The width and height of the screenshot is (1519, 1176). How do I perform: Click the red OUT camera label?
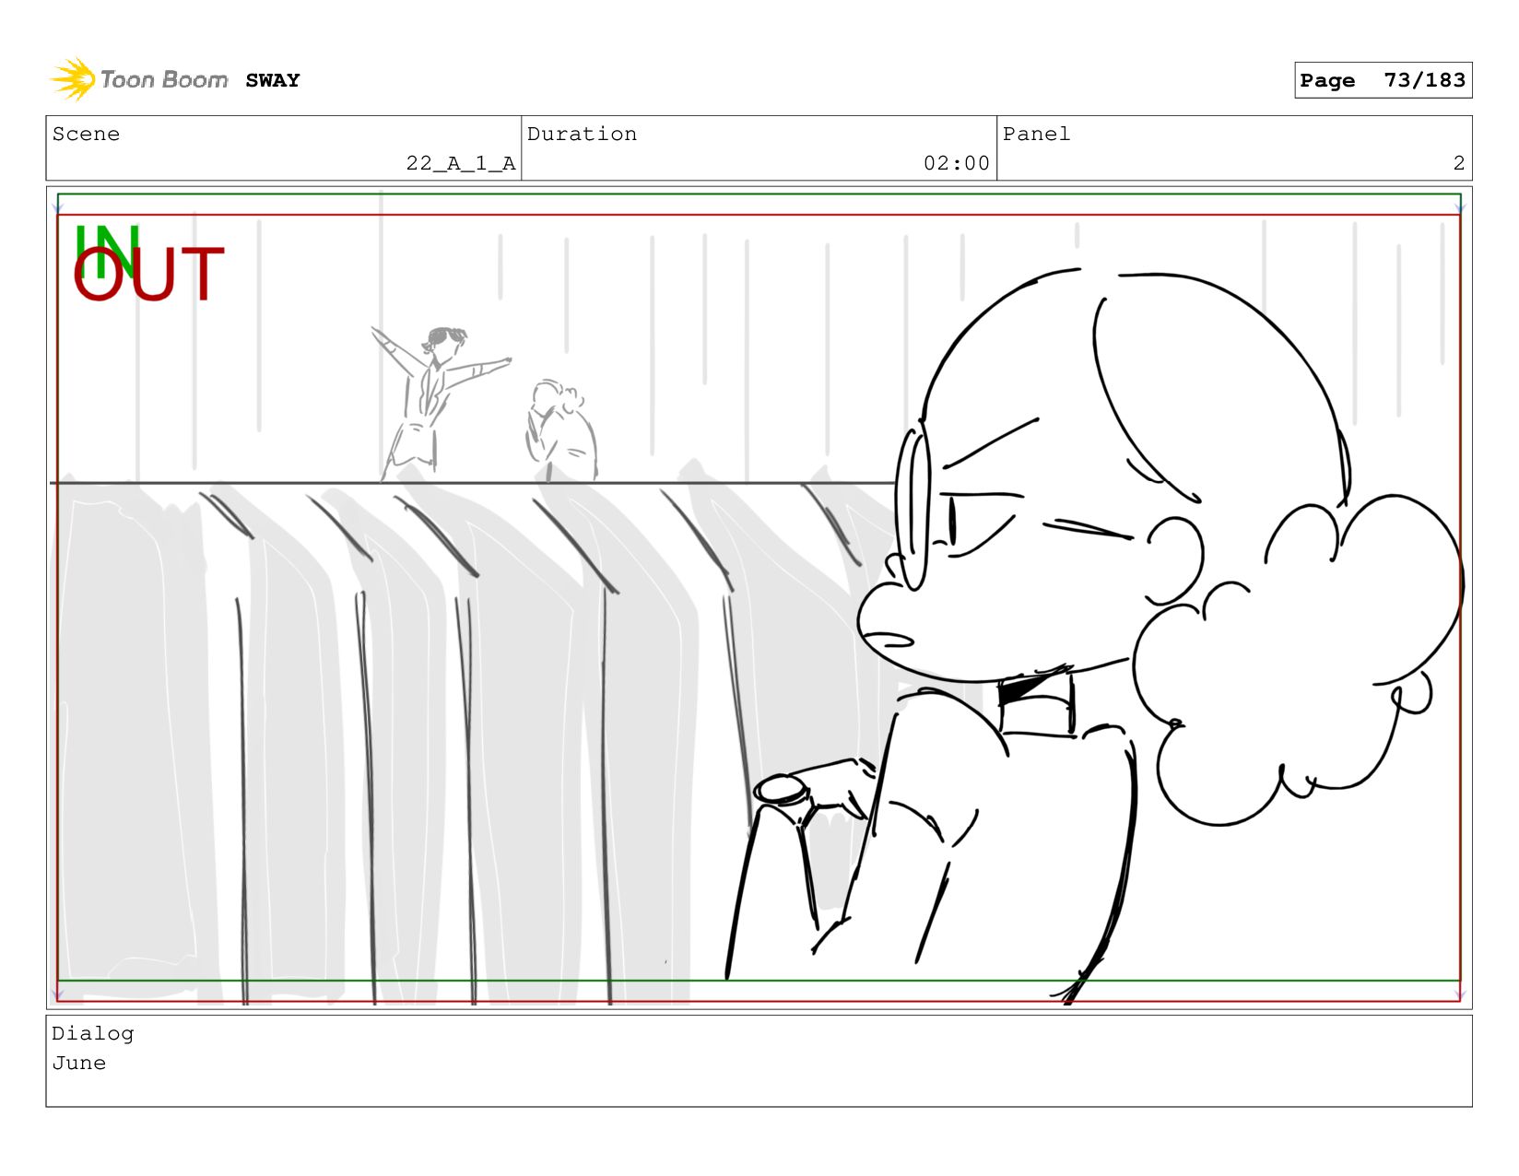[x=148, y=274]
